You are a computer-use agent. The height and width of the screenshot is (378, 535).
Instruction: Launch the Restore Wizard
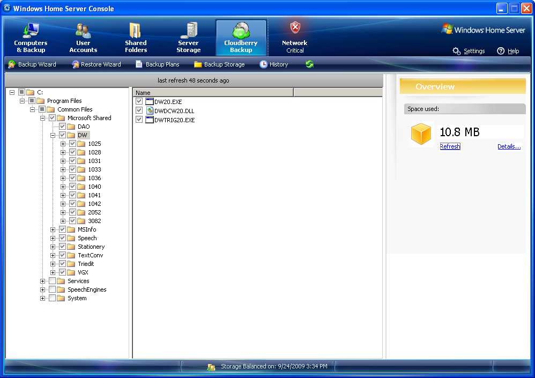pyautogui.click(x=96, y=64)
